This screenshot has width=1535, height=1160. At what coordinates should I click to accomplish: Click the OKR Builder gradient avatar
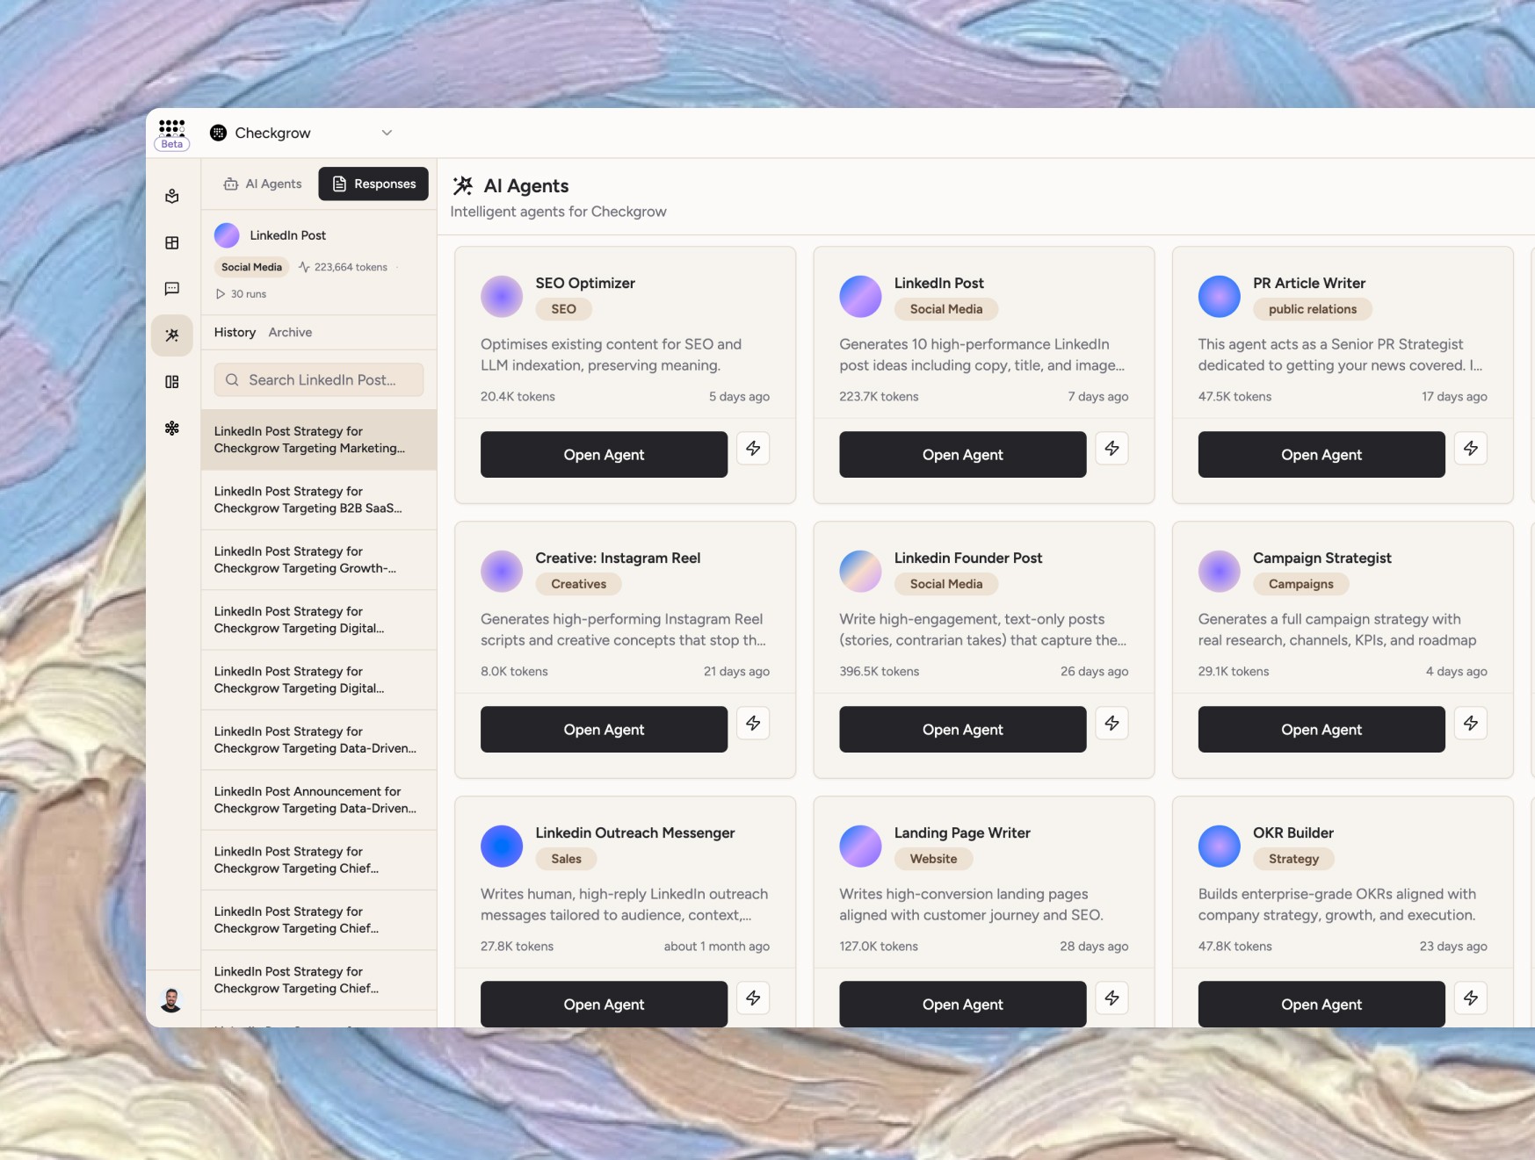1220,847
